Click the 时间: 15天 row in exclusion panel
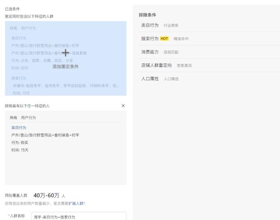The width and height of the screenshot is (280, 220). click(20, 150)
